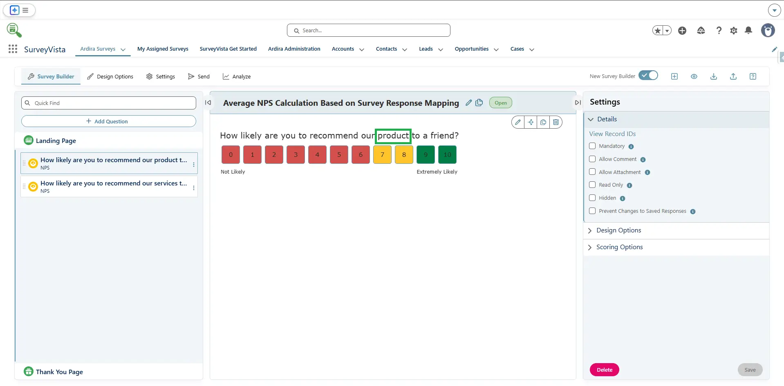Open the notifications bell
The image size is (784, 386).
(748, 31)
